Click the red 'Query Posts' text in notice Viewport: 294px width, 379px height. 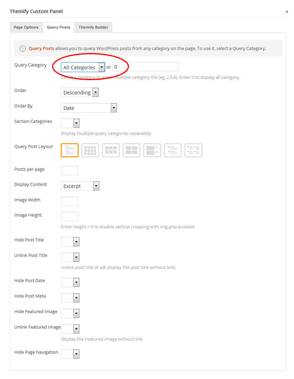tap(41, 48)
